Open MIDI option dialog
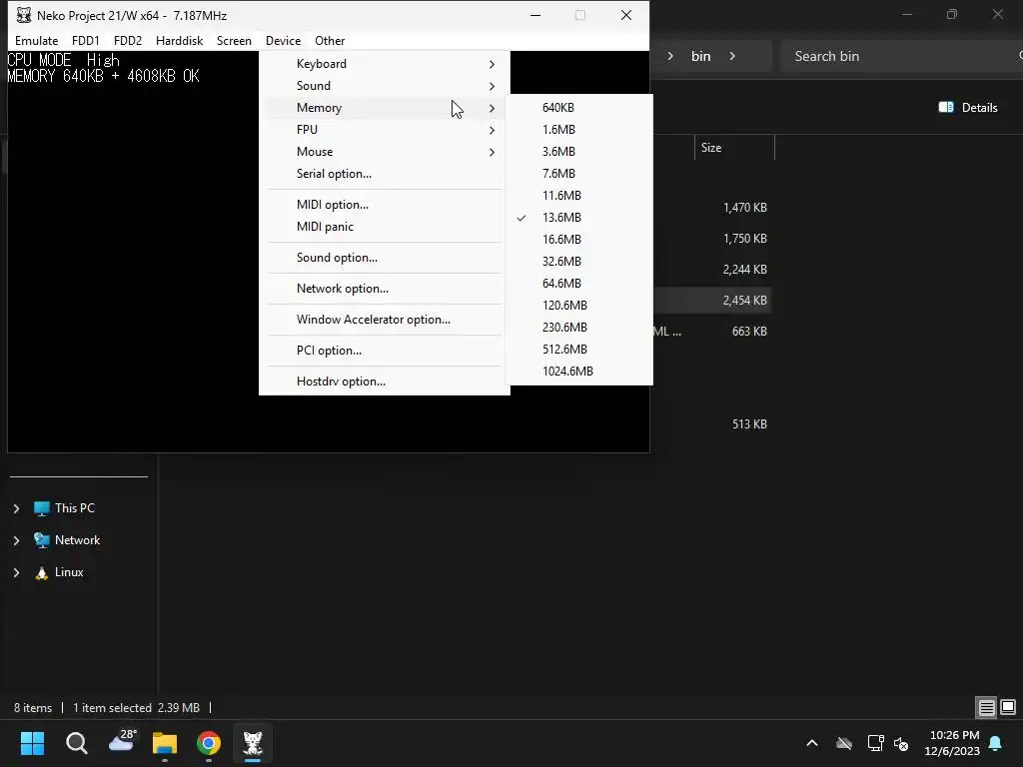Image resolution: width=1023 pixels, height=767 pixels. (x=385, y=205)
